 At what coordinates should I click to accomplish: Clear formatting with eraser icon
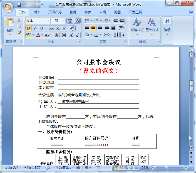tap(72, 28)
